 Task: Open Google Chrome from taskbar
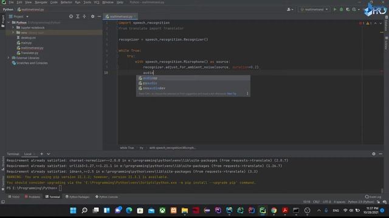[274, 210]
